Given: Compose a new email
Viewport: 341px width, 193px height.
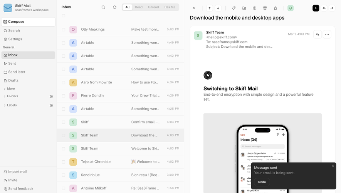Looking at the screenshot, I should 28,22.
